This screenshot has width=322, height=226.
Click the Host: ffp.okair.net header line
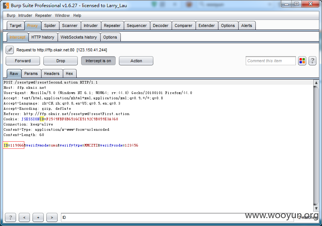pos(25,87)
